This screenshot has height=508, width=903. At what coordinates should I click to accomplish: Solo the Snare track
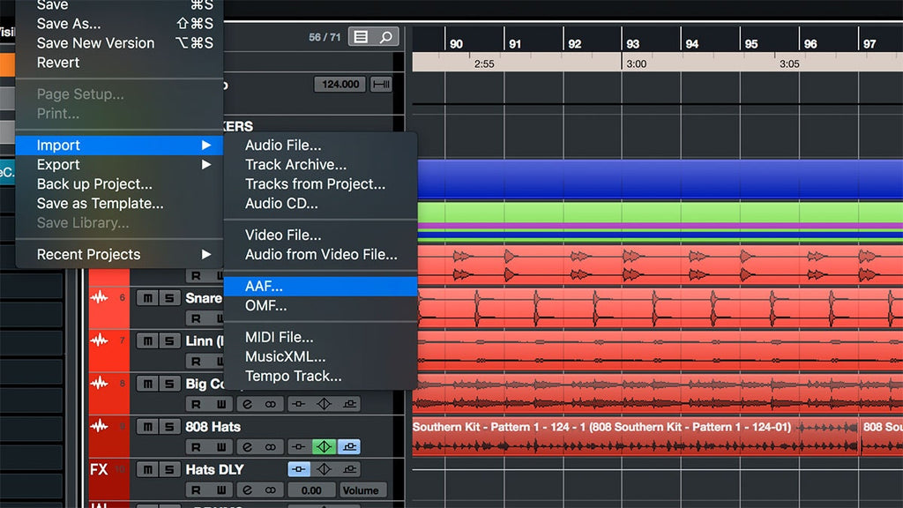(x=169, y=298)
